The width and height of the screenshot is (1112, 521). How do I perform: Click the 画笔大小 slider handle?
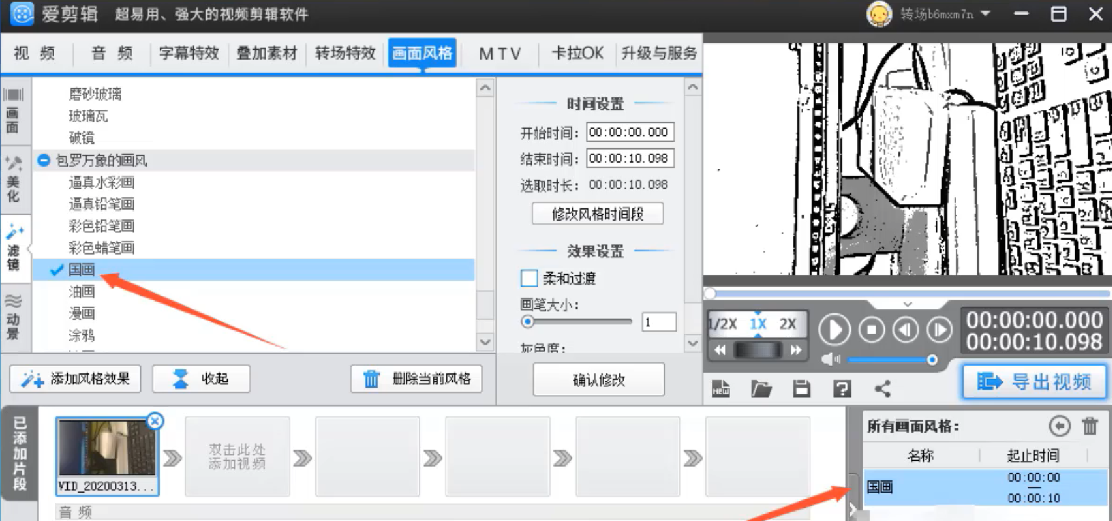point(528,321)
